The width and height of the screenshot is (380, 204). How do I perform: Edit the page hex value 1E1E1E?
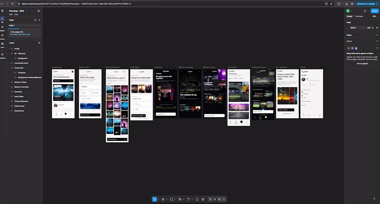click(353, 28)
